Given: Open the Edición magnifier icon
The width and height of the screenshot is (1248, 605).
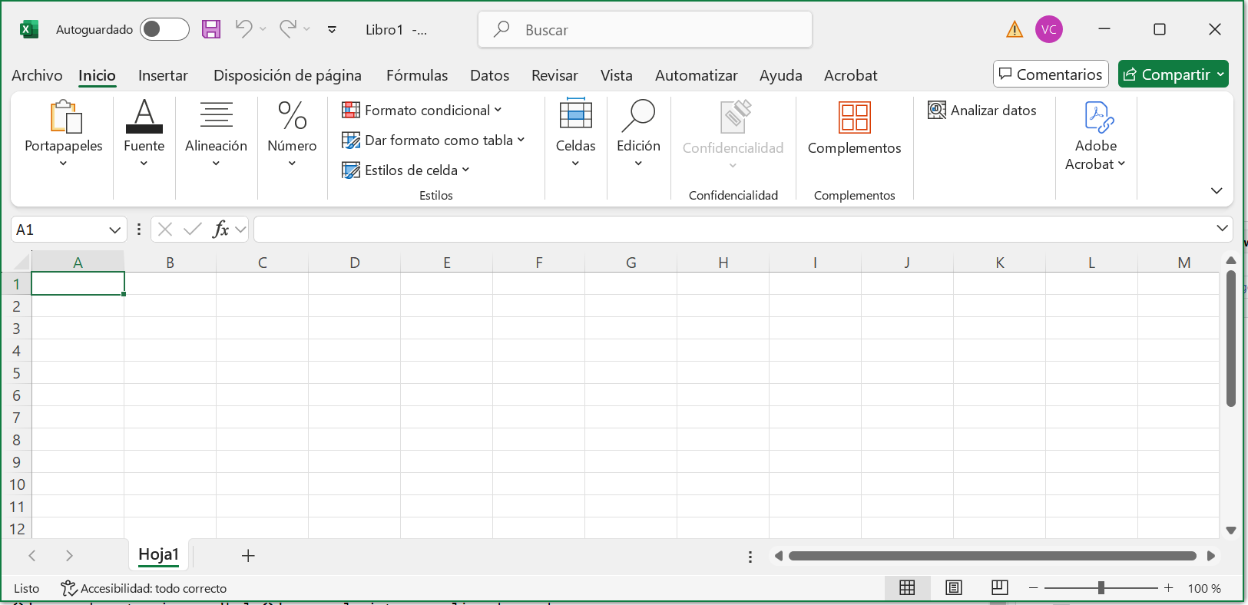Looking at the screenshot, I should tap(638, 115).
